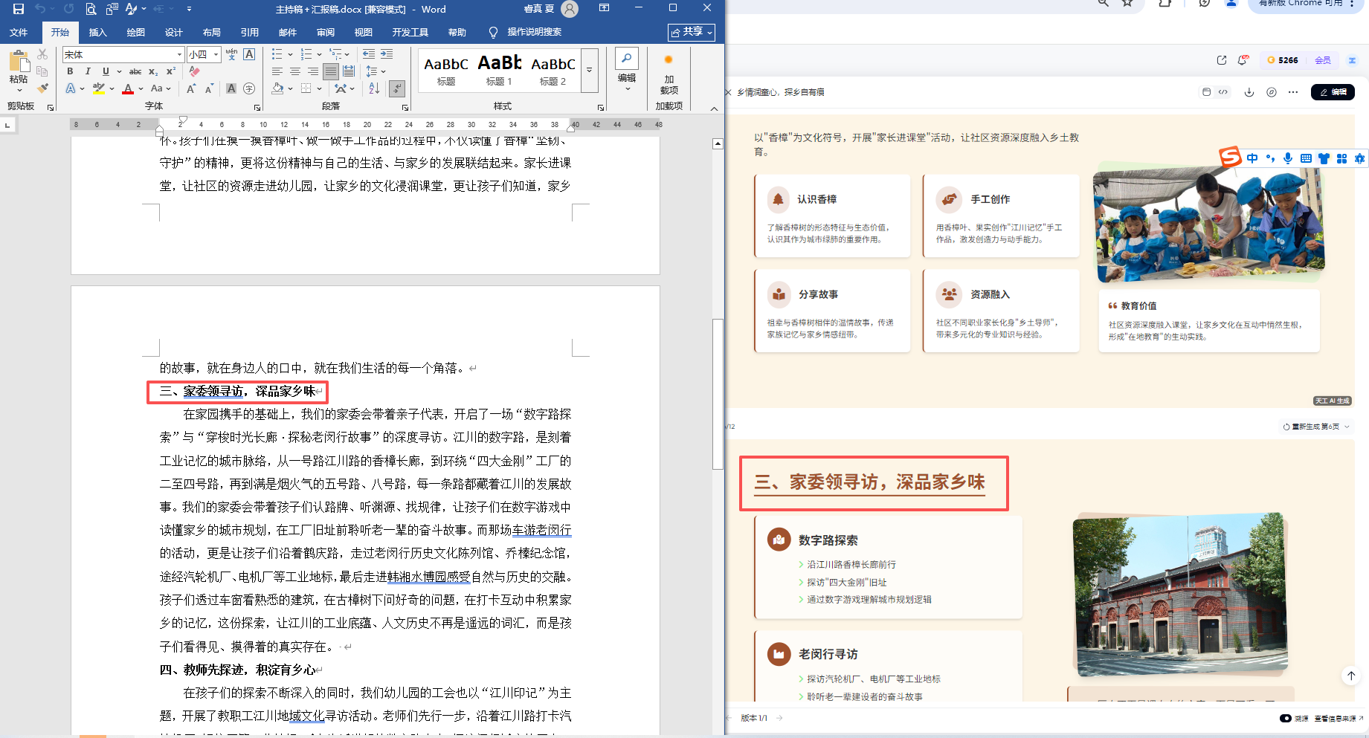
Task: Apply character border icon
Action: pos(249,54)
